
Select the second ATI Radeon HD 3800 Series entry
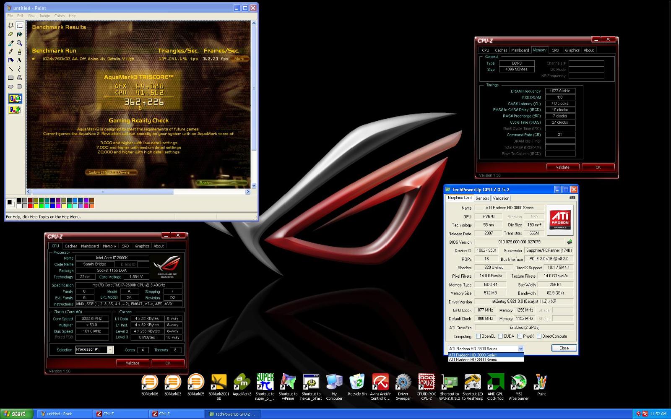(486, 360)
